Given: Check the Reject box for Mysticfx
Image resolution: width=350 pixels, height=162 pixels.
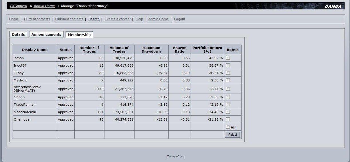Looking at the screenshot, I should coord(228,80).
